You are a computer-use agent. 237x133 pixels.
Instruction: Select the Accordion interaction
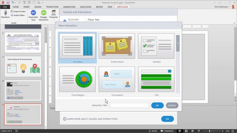point(77,48)
